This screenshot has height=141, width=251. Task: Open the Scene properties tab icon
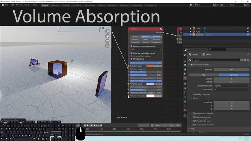[185, 74]
